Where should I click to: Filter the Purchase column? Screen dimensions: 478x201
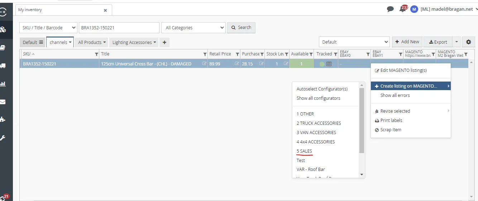point(262,54)
